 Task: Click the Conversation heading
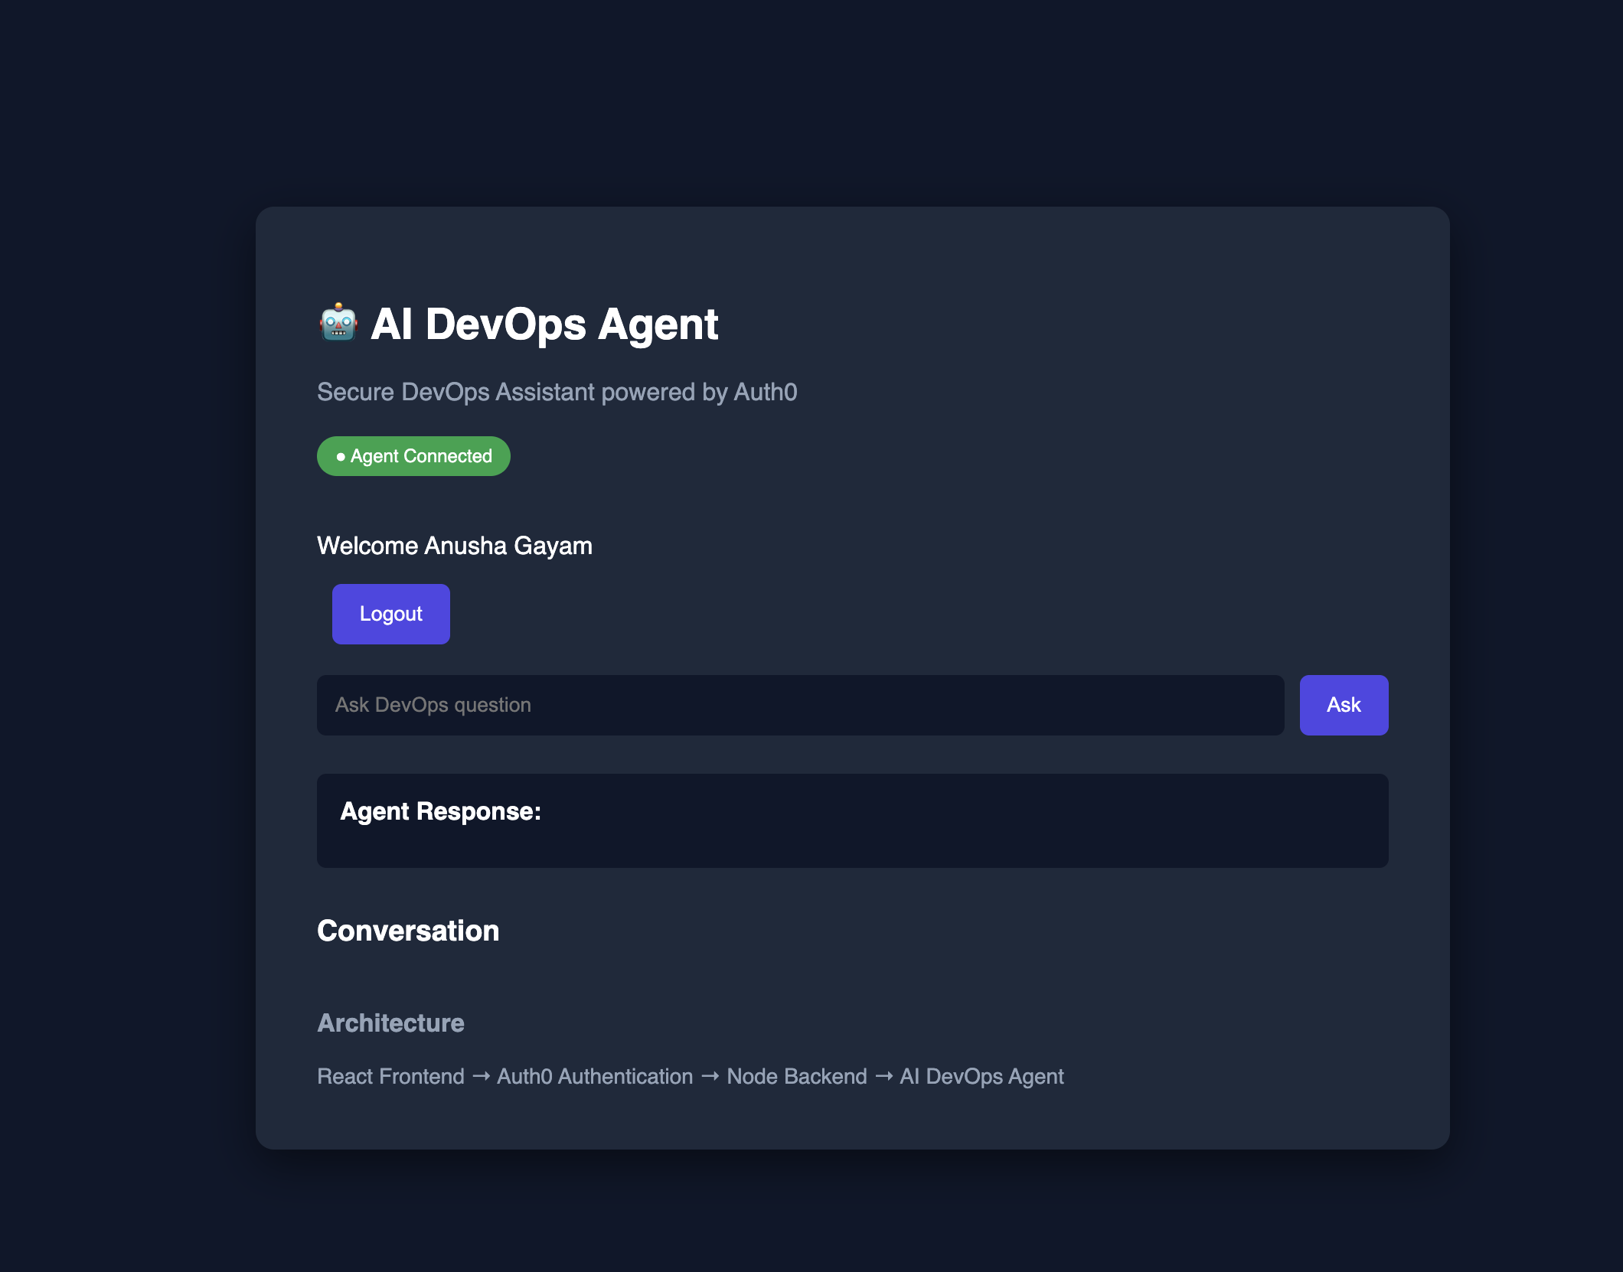(x=407, y=931)
